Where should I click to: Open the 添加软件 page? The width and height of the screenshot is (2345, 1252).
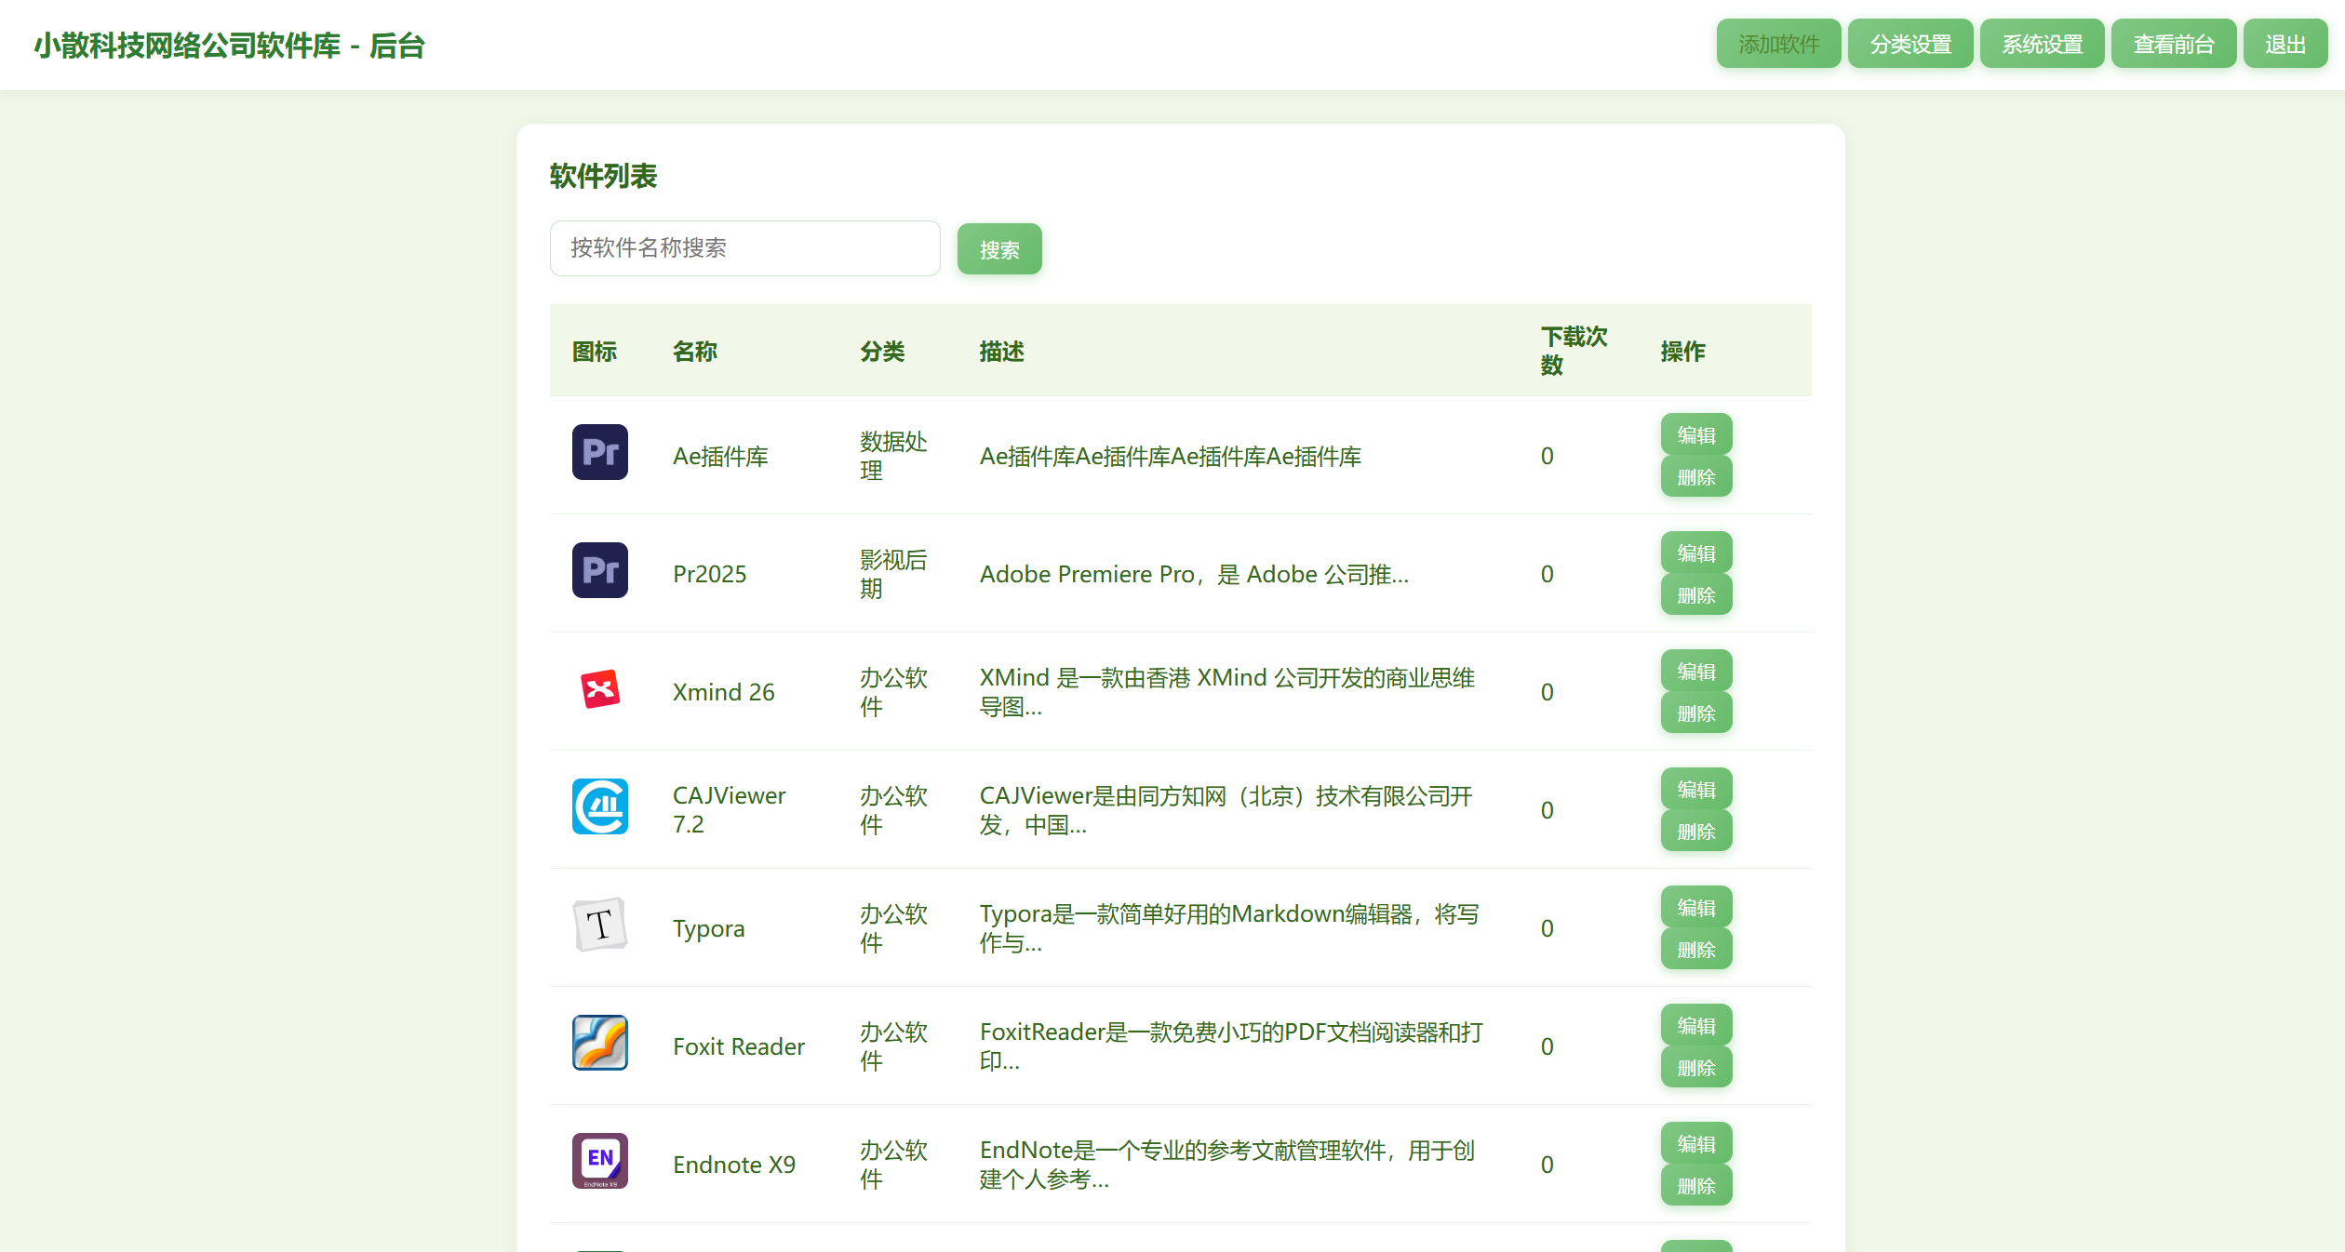point(1778,44)
